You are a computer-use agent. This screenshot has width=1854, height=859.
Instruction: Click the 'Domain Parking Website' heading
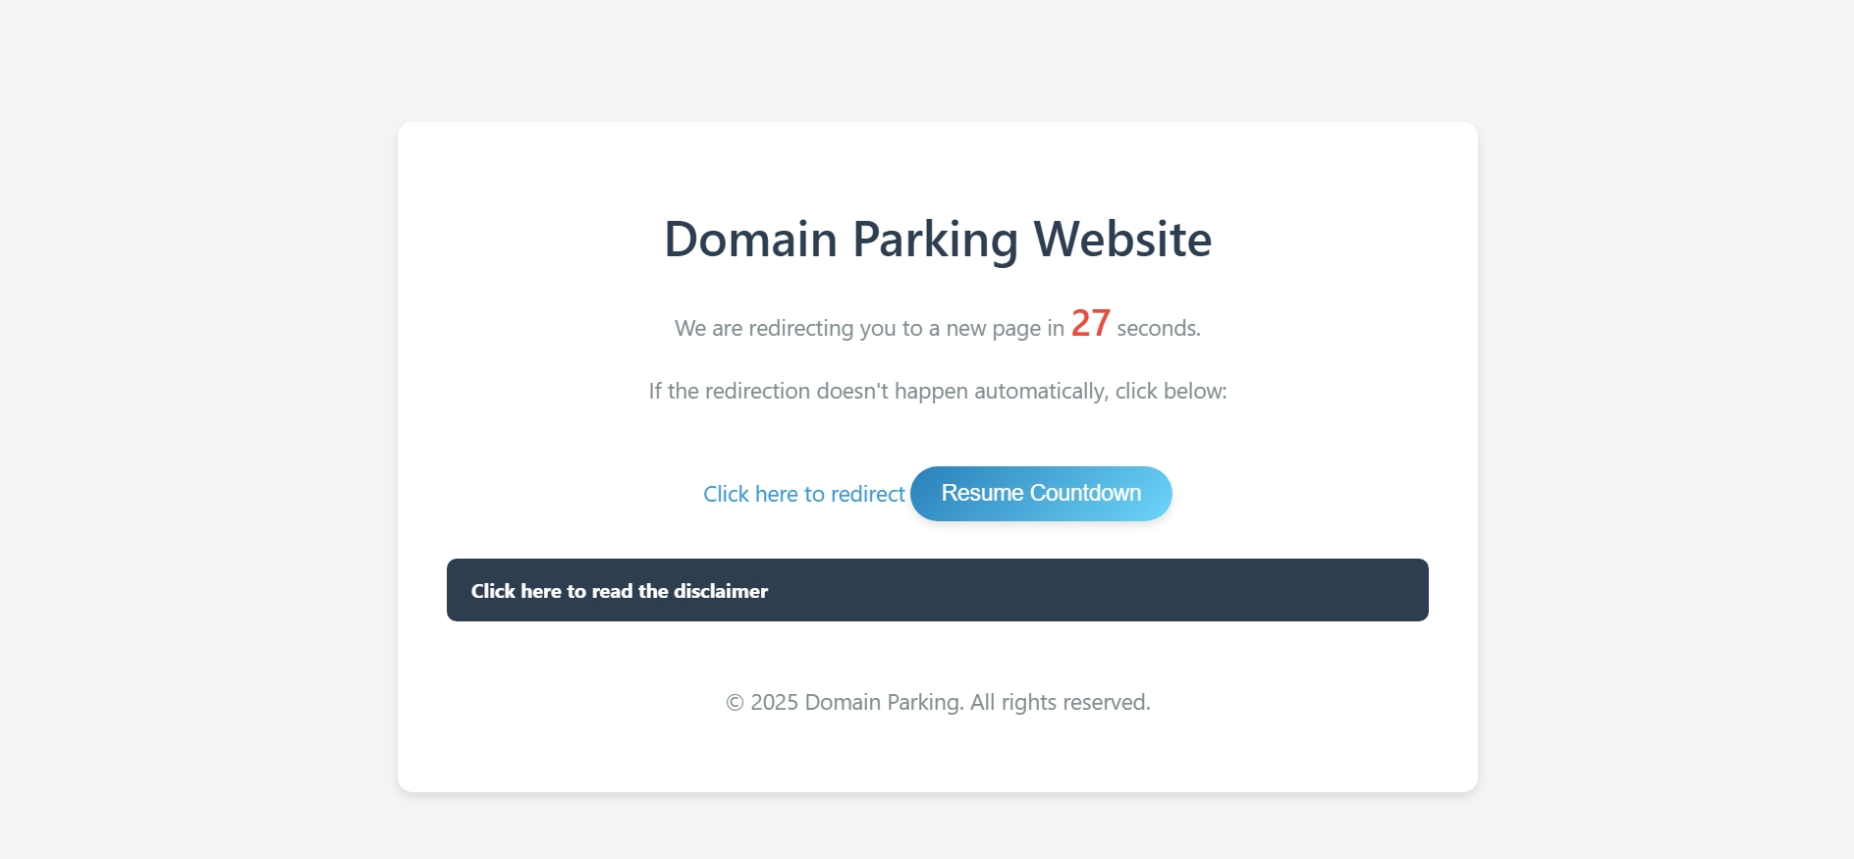pyautogui.click(x=938, y=239)
